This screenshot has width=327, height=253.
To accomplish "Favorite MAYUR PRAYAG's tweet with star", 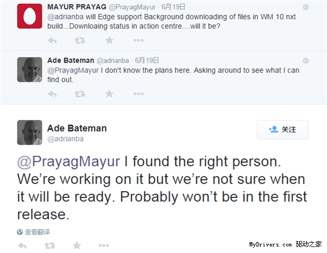I will 109,40.
